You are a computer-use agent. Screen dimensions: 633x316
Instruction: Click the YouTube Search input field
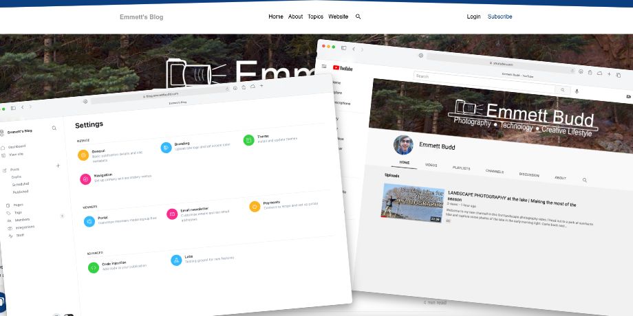tap(484, 81)
